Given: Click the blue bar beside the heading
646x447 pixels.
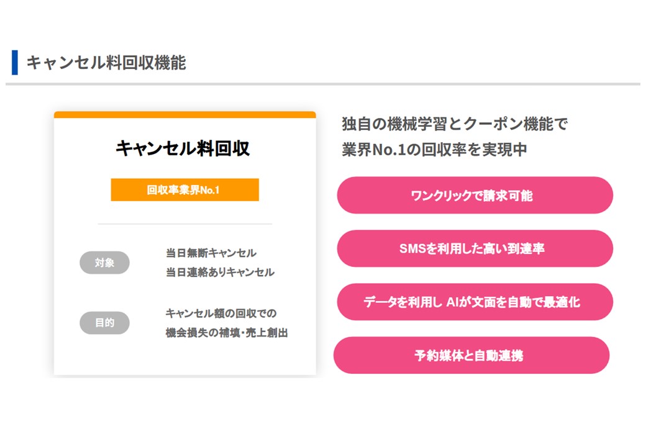Looking at the screenshot, I should click(15, 63).
